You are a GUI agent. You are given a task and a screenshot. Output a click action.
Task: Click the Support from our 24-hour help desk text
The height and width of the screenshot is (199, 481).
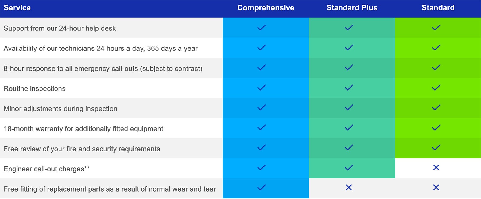point(60,28)
